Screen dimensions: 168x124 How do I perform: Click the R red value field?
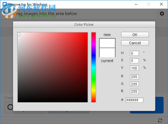coord(134,77)
